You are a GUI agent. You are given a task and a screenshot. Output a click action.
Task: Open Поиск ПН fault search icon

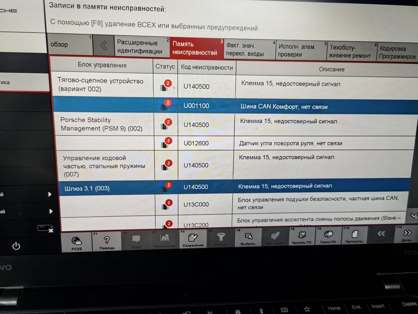[328, 236]
